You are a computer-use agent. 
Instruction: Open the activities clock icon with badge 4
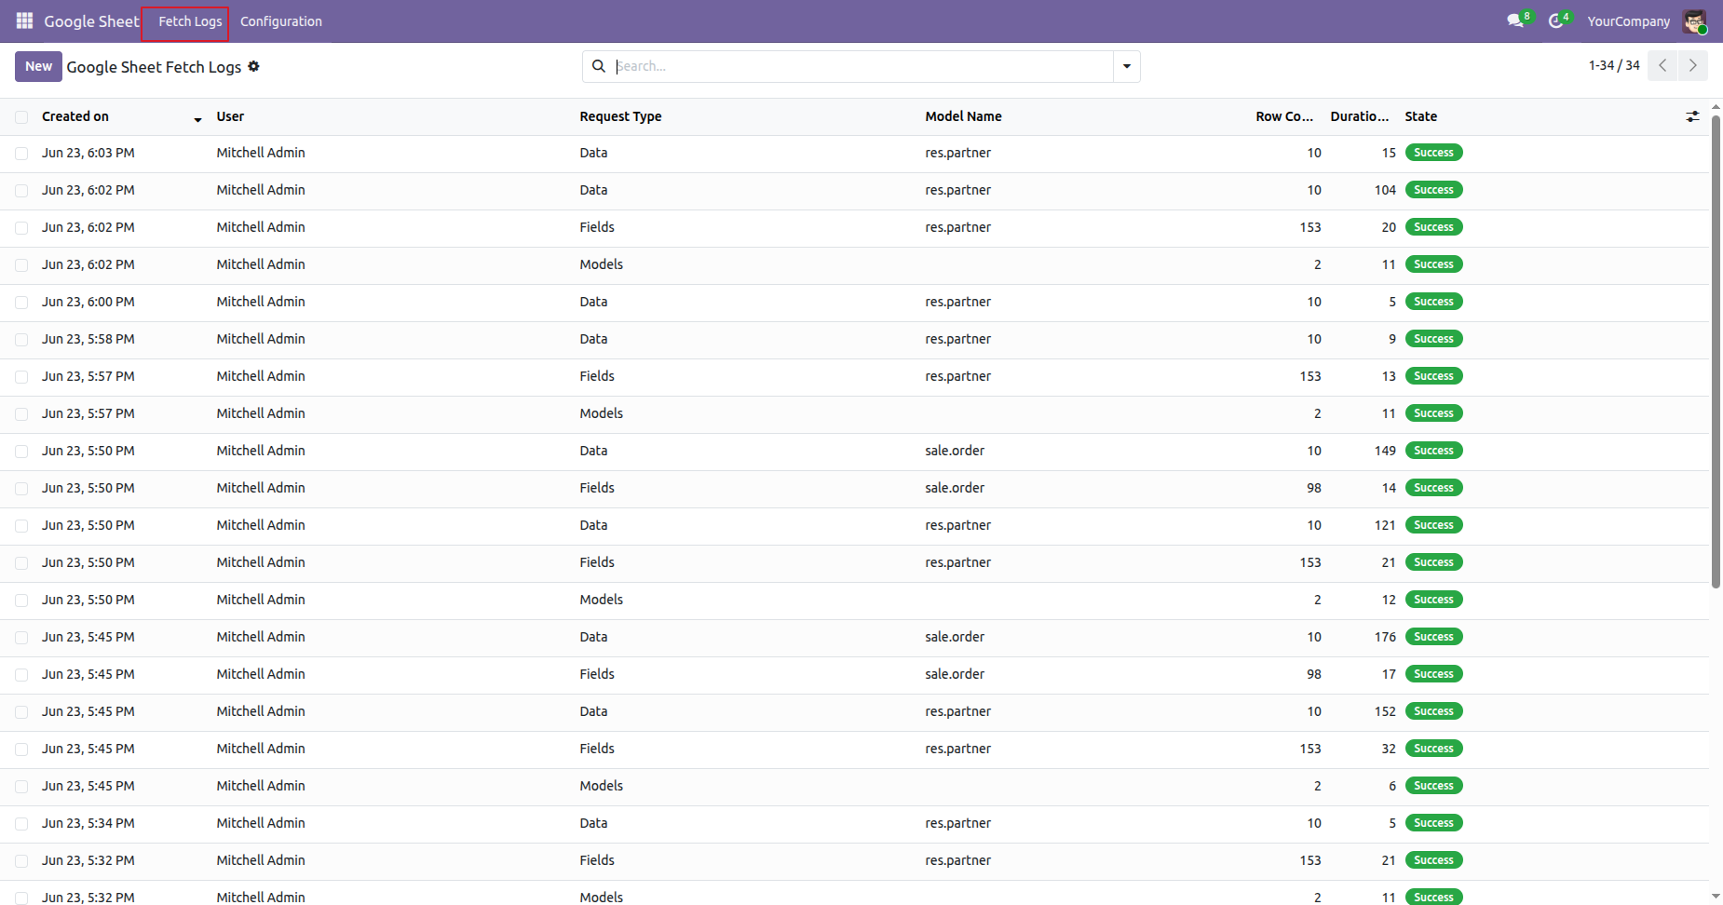tap(1558, 20)
